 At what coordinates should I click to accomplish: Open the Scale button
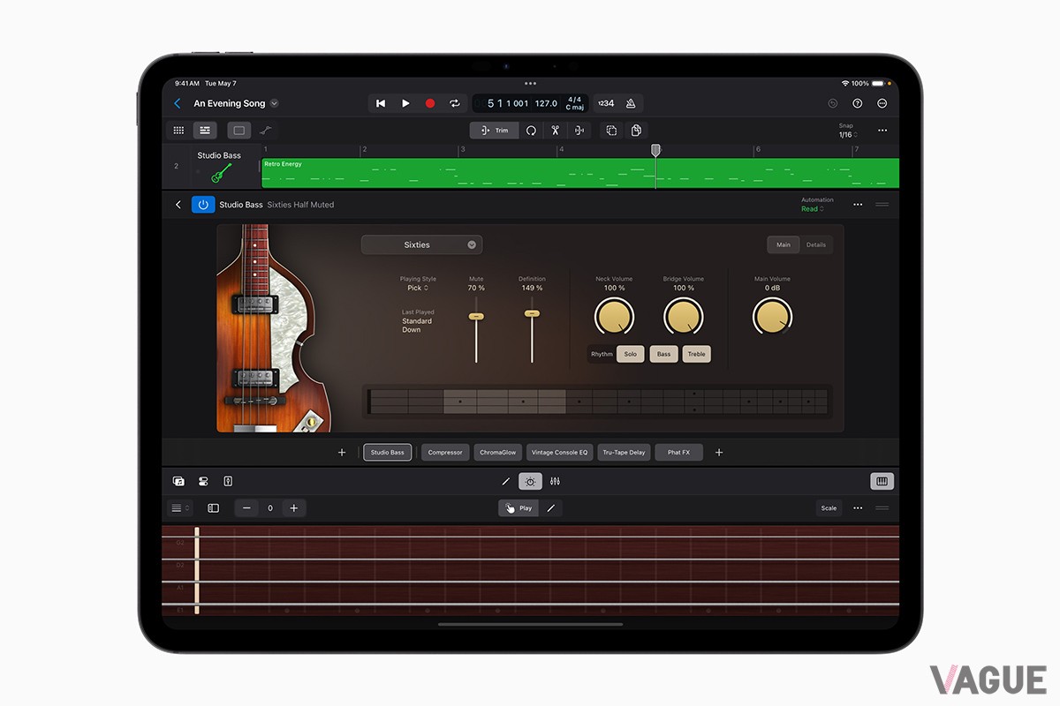(x=829, y=508)
